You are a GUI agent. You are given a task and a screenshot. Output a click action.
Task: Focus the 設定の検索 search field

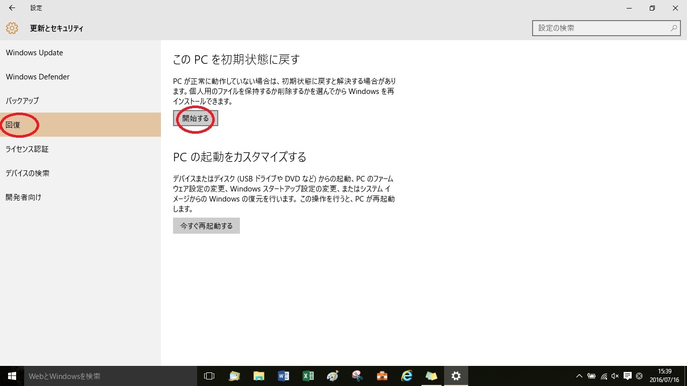tap(607, 28)
